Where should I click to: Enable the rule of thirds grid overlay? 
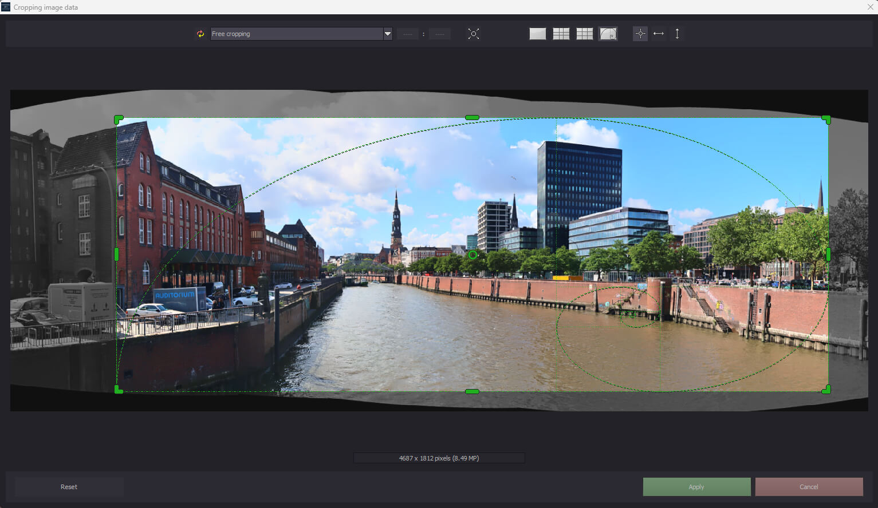click(x=561, y=34)
